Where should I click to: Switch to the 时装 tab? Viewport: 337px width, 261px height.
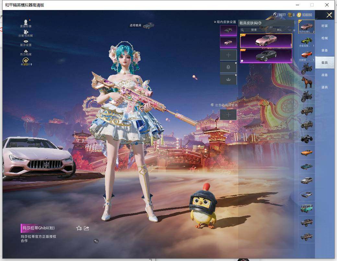[x=325, y=26]
